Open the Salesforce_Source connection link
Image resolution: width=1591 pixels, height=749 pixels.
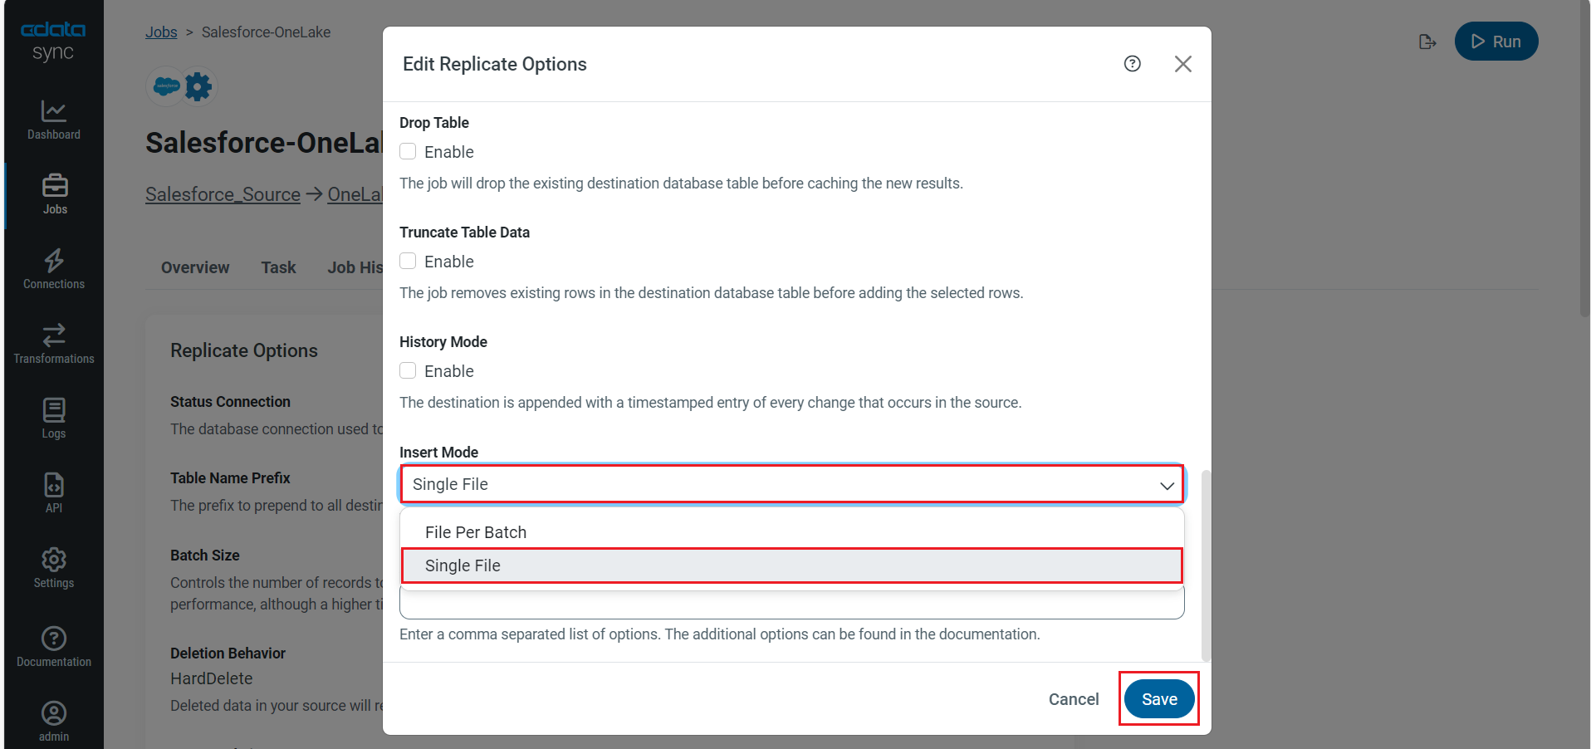pos(223,194)
